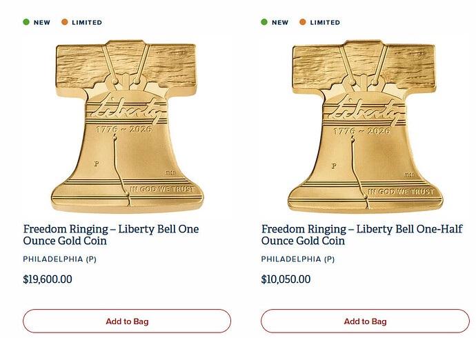This screenshot has height=338, width=476.
Task: Click green New dot on left product
Action: (26, 22)
